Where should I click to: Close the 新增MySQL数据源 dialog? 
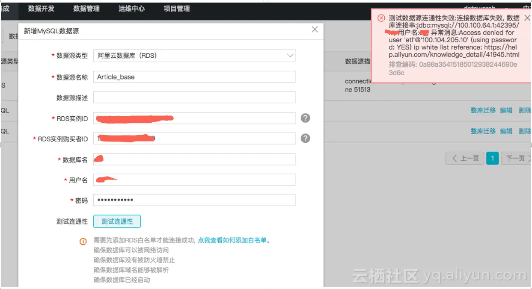coord(315,29)
